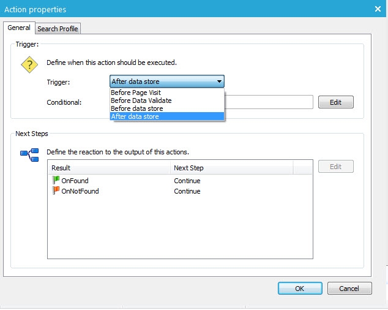Click the yellow question mark trigger icon
The width and height of the screenshot is (388, 310).
29,65
